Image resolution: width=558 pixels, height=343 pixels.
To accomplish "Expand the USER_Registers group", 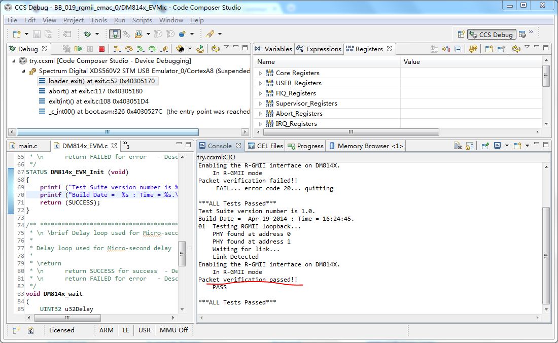I will point(261,83).
